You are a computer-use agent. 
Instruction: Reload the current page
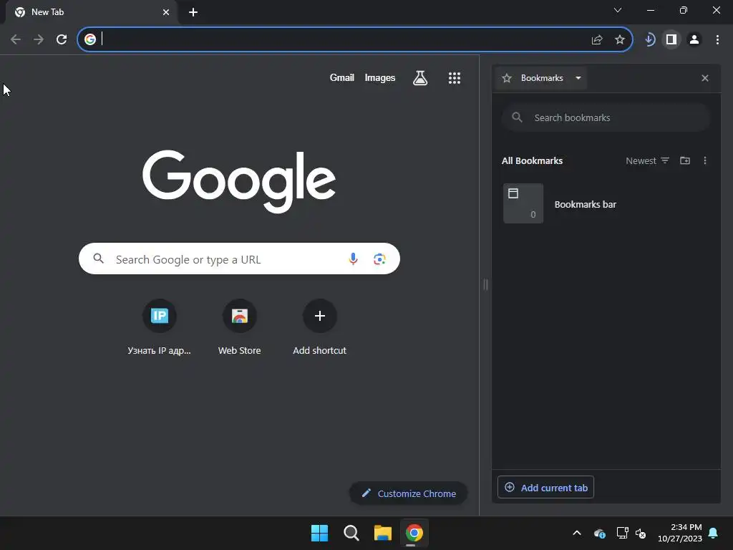[x=62, y=39]
